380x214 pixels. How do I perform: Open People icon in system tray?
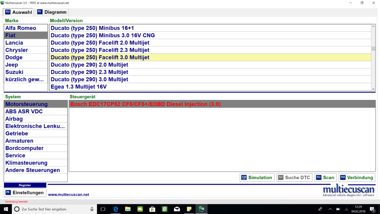pos(320,209)
